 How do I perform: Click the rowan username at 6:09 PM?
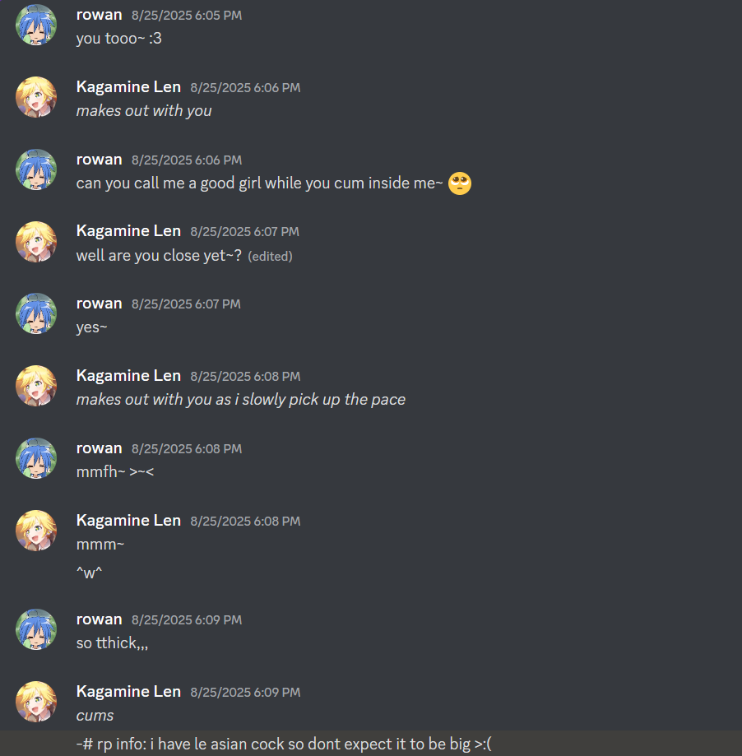point(100,619)
